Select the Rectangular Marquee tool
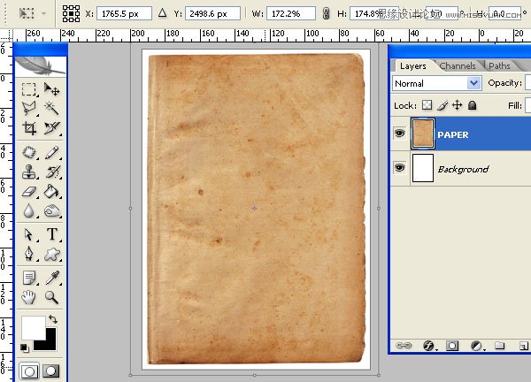531x382 pixels. [x=29, y=90]
